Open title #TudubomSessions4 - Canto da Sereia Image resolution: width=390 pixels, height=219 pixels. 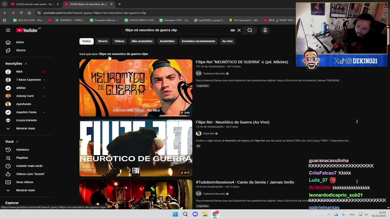(245, 182)
